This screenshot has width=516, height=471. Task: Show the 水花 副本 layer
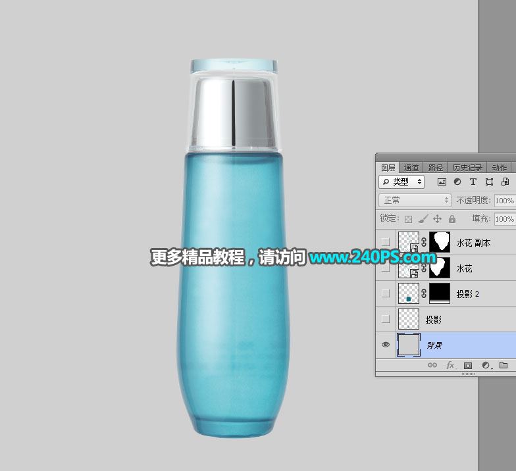[386, 242]
